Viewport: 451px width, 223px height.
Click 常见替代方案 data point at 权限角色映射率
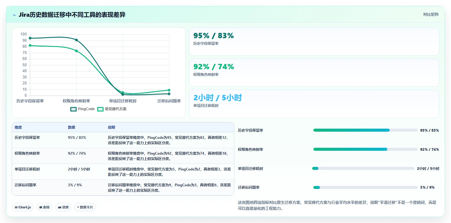[76, 51]
